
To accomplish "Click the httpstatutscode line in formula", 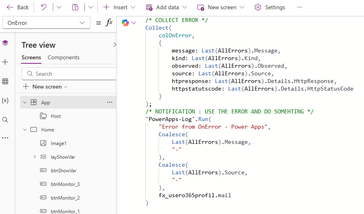I will coord(262,89).
